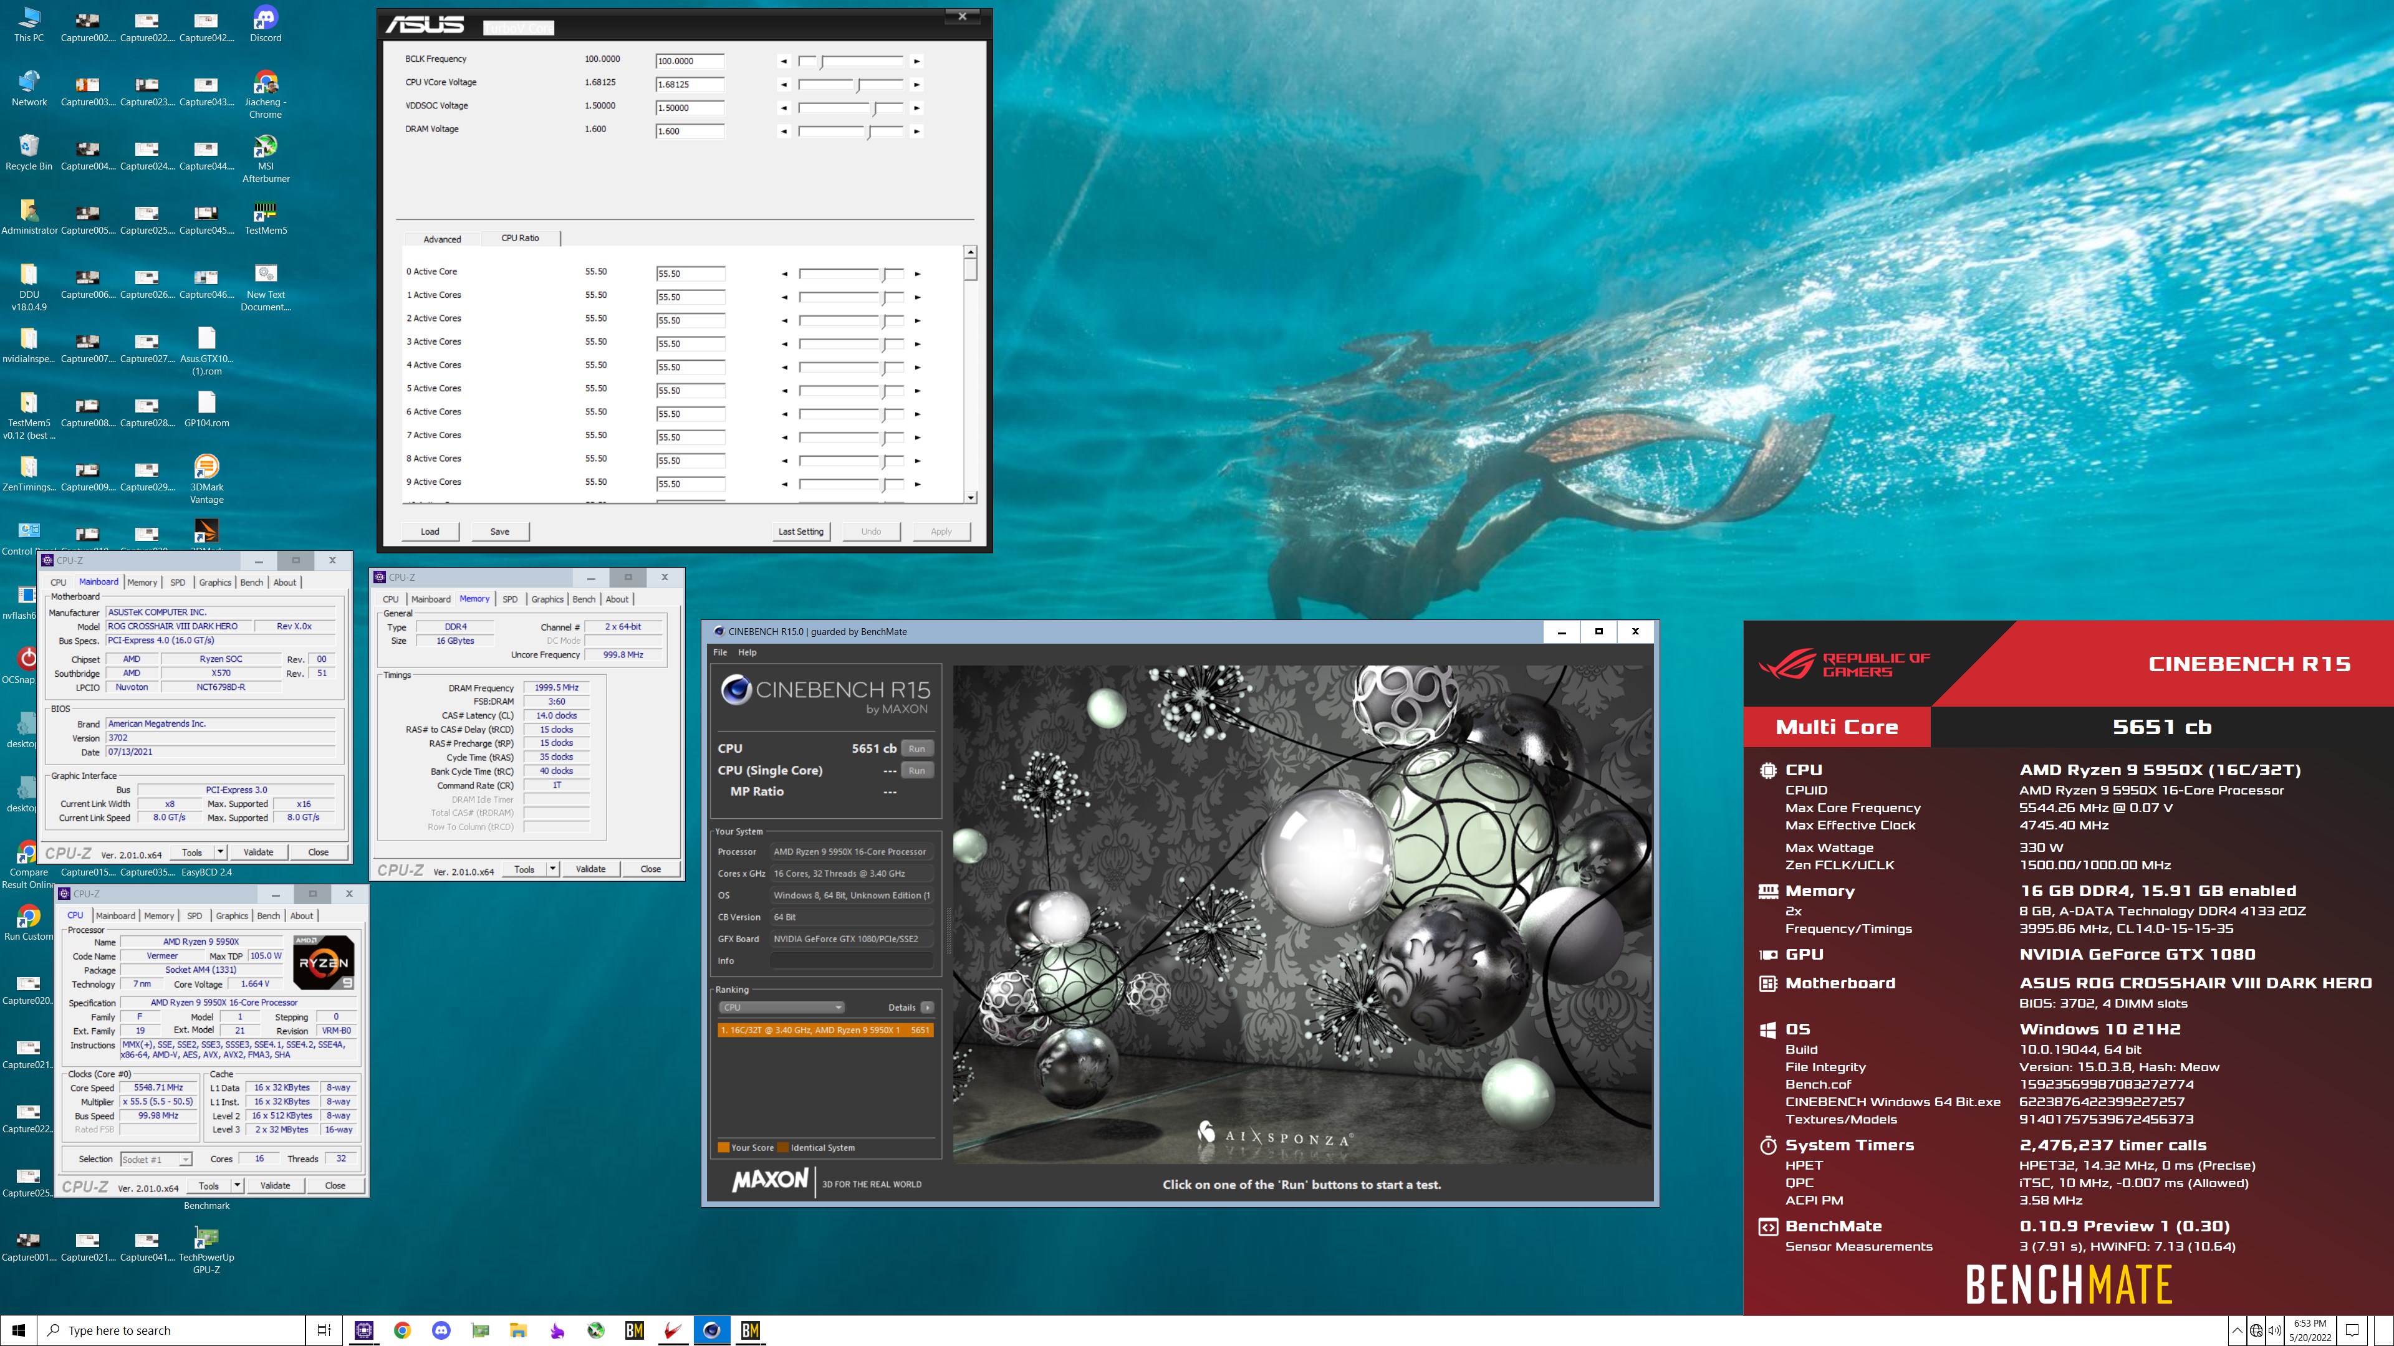
Task: Decrease 3 Active Cores ratio with left arrow
Action: 784,344
